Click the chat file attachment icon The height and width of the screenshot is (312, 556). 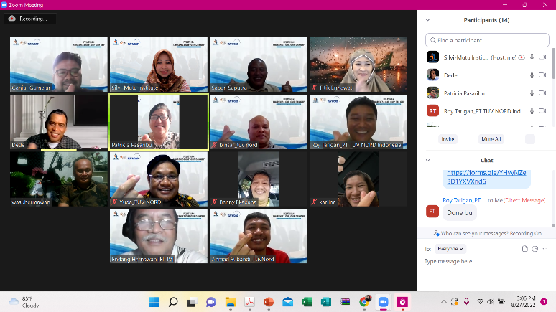[x=524, y=248]
